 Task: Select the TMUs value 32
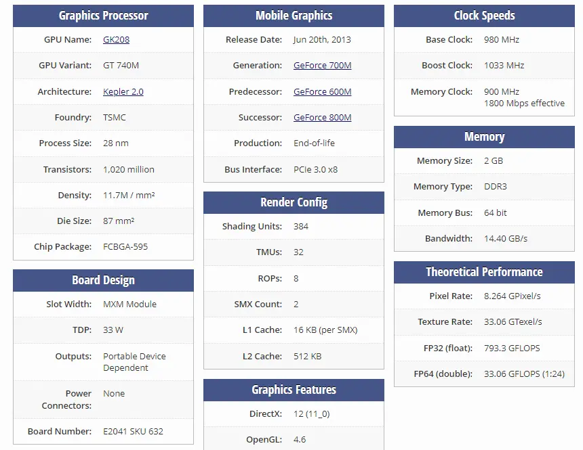(x=298, y=252)
